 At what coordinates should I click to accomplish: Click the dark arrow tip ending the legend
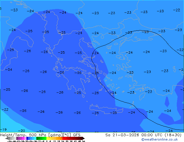pos(84,138)
